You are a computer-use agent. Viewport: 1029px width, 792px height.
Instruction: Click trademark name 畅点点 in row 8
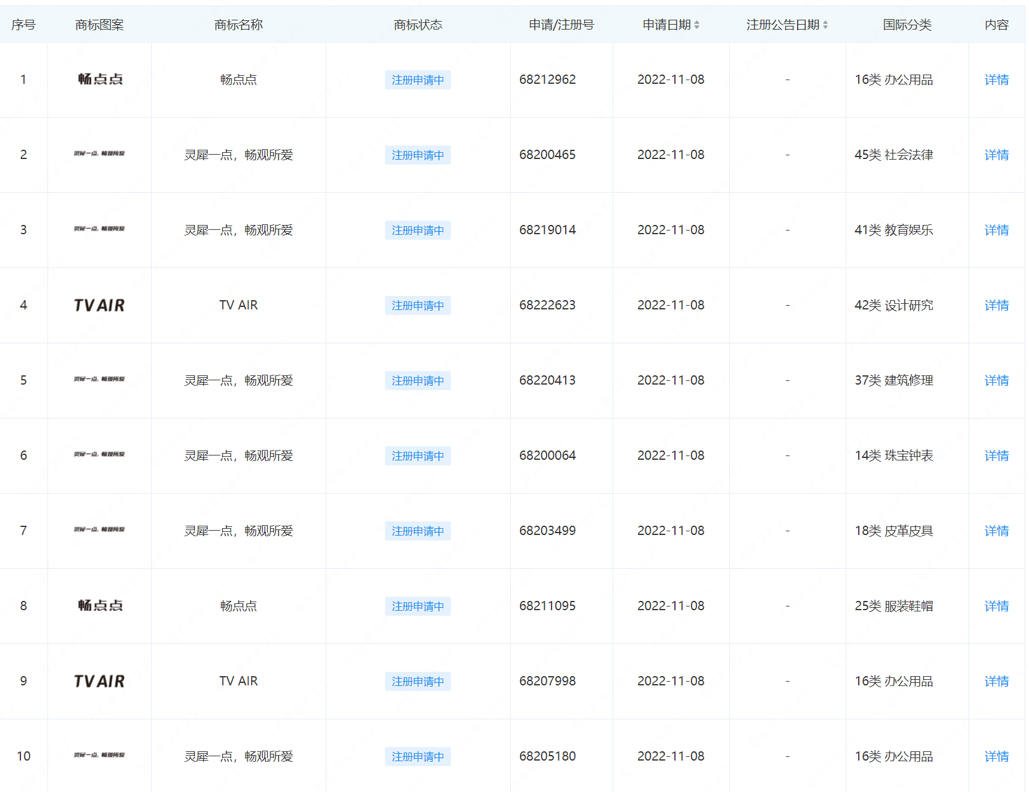click(x=238, y=606)
